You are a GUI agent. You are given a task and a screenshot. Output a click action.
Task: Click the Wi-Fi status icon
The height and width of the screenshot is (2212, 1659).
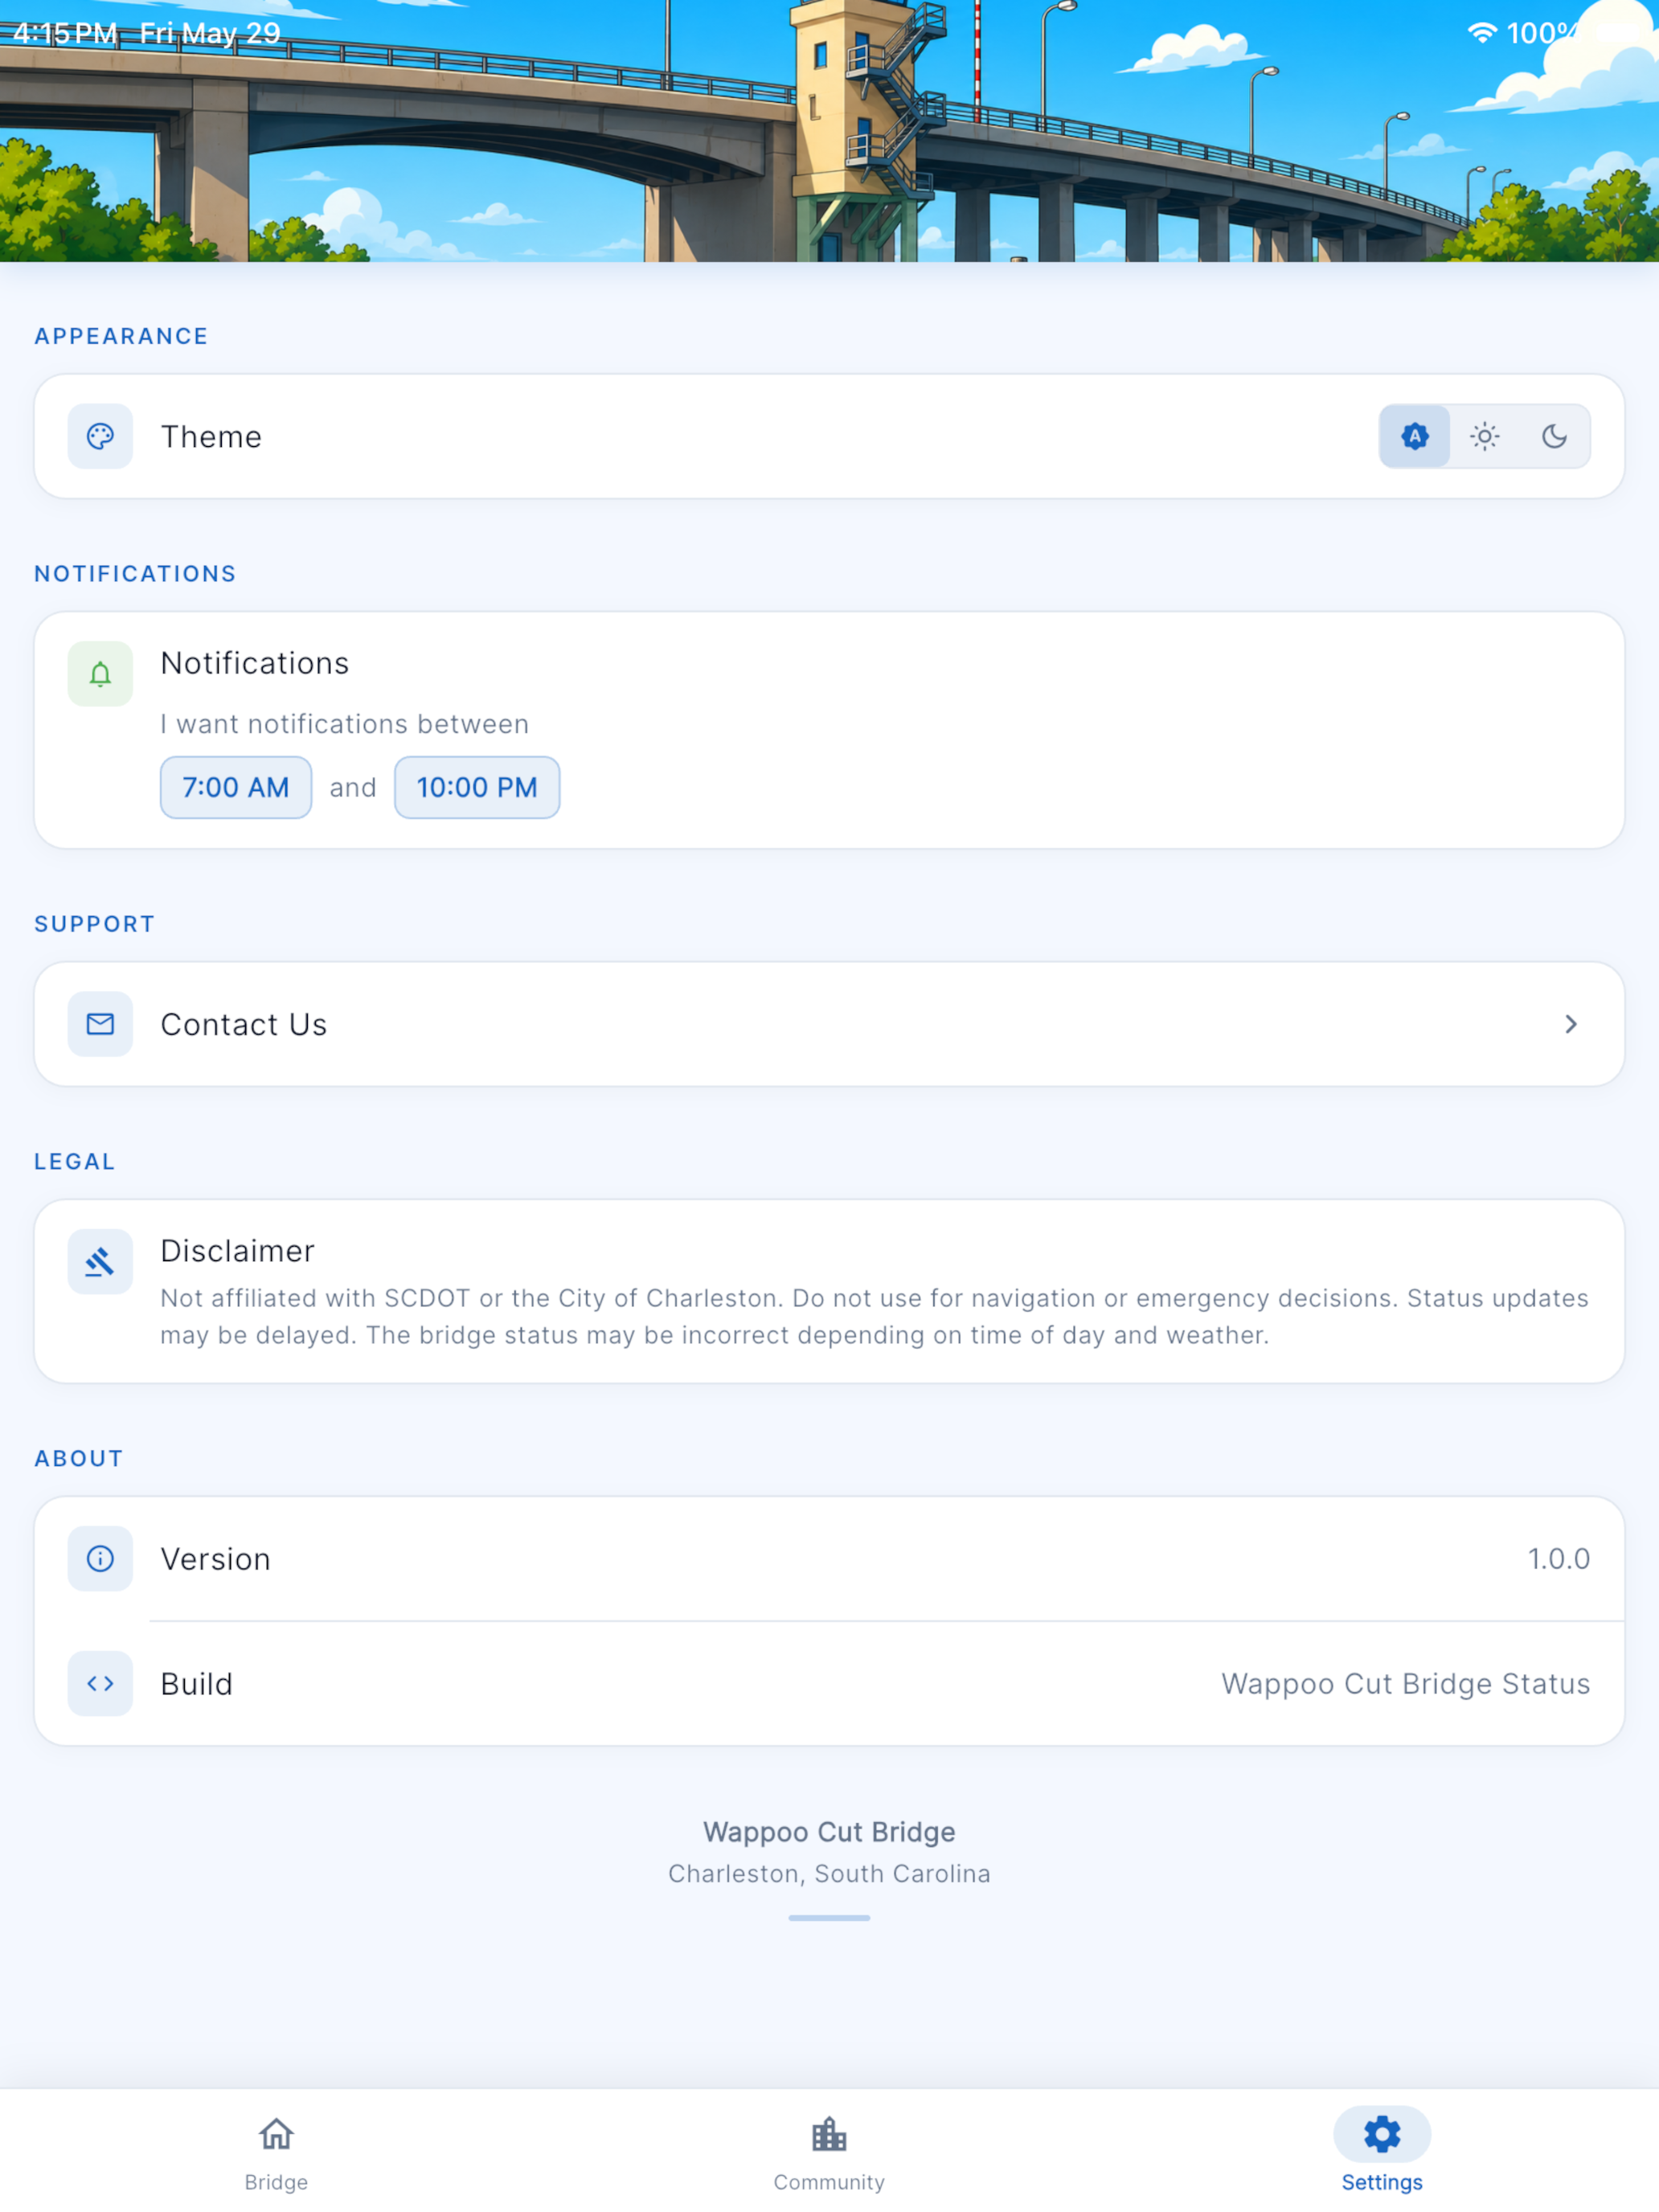pos(1481,33)
